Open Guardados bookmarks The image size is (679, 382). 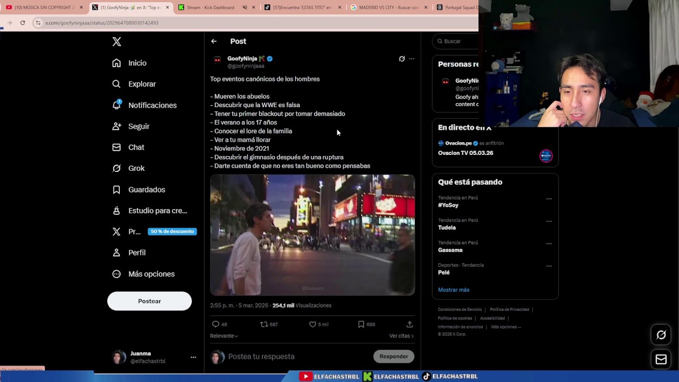(x=139, y=189)
